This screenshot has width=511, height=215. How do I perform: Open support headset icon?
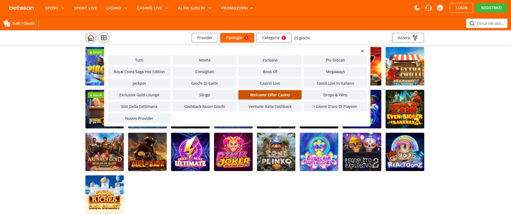click(429, 8)
